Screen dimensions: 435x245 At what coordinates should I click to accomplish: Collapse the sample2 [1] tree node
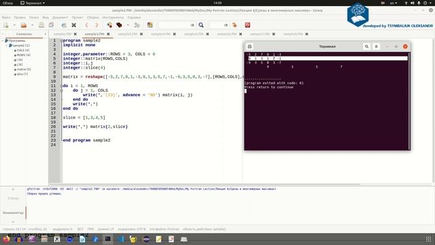click(7, 46)
